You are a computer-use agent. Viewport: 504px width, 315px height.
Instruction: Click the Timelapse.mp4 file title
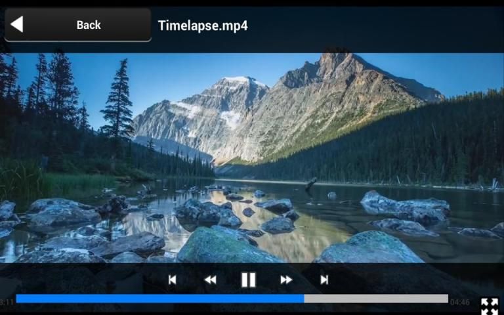coord(203,26)
